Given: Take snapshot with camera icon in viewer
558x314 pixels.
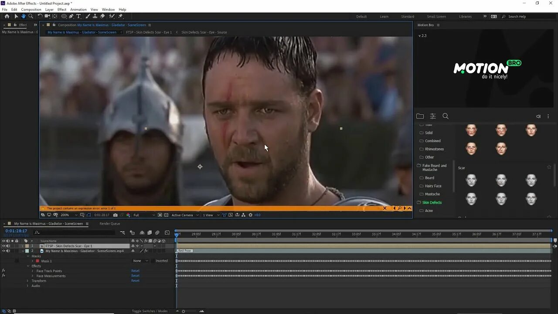Looking at the screenshot, I should (115, 215).
